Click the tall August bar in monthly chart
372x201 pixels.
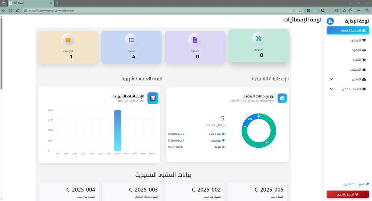tap(117, 130)
